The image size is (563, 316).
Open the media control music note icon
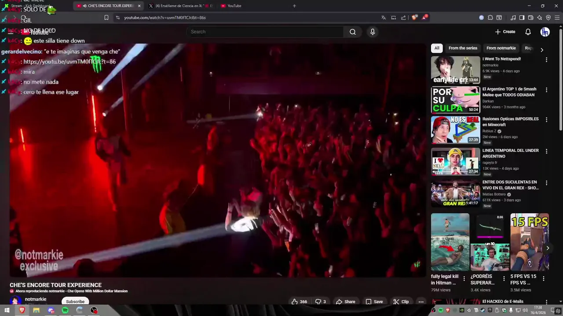513,18
